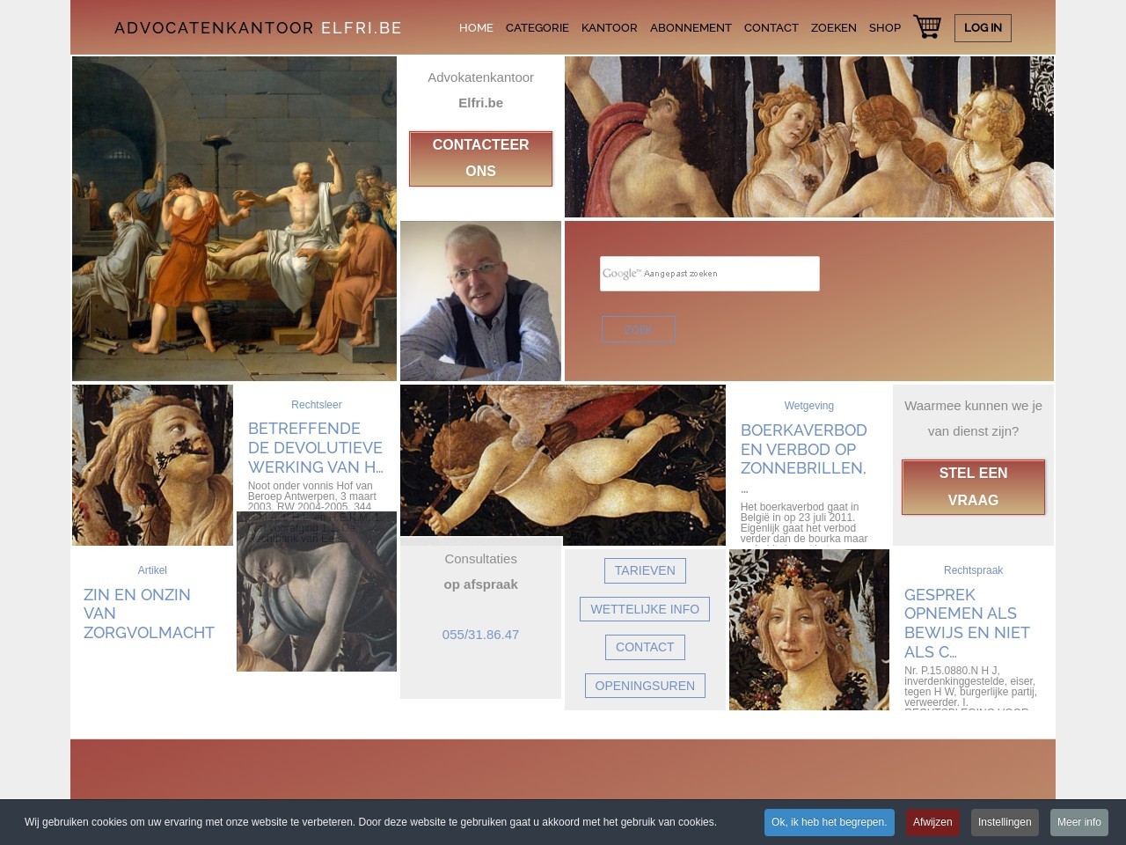
Task: Click the sleeping figure painting thumbnail
Action: click(317, 591)
